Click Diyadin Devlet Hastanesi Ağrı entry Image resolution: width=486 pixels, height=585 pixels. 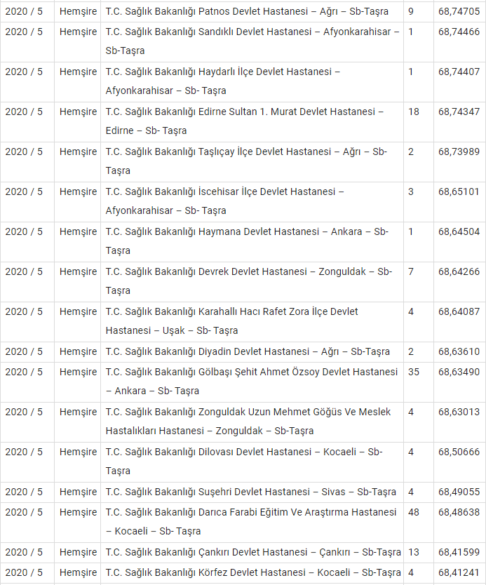pos(248,351)
